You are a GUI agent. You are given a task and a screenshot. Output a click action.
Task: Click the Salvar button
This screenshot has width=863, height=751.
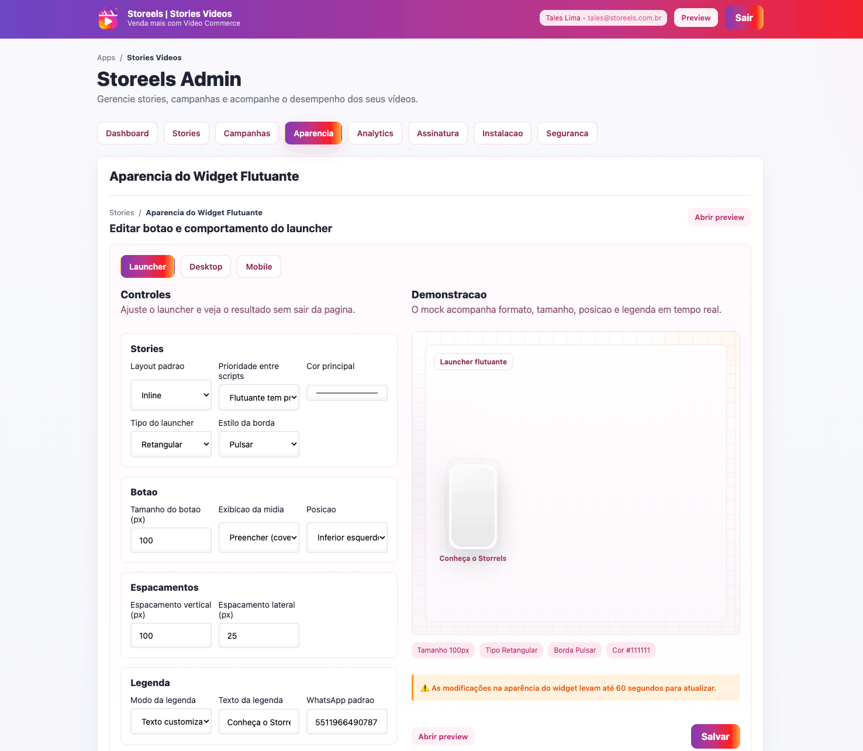click(715, 736)
